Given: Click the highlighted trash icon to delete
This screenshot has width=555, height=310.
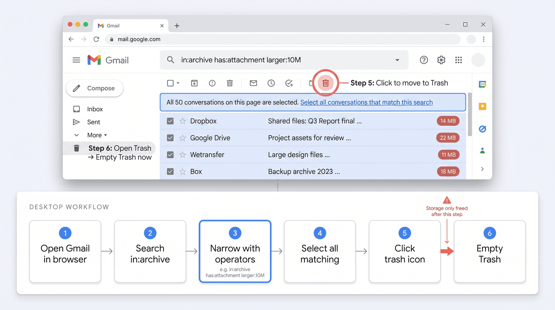Looking at the screenshot, I should click(x=325, y=83).
